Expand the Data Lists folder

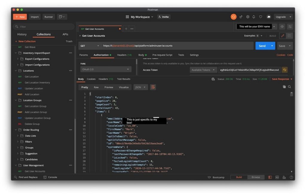[x=18, y=136]
